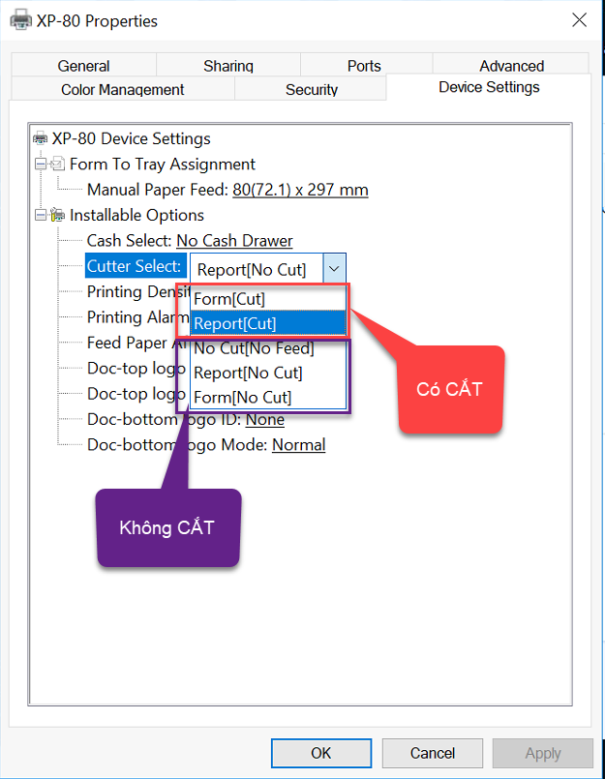Image resolution: width=605 pixels, height=779 pixels.
Task: Choose Report[Cut] from the list
Action: 268,323
